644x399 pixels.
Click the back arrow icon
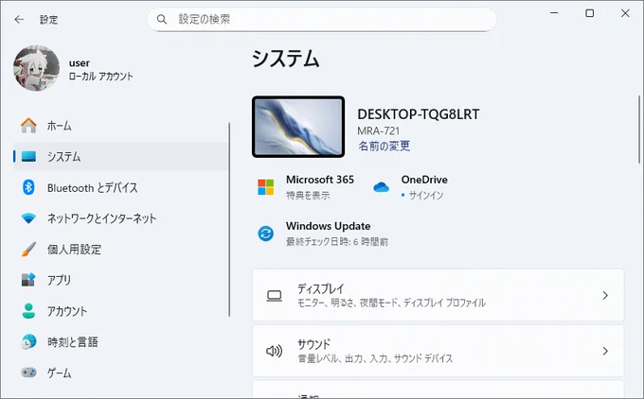[x=19, y=19]
